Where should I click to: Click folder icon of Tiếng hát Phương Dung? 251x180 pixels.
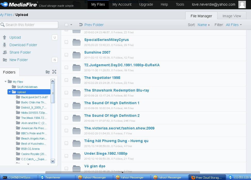77,143
